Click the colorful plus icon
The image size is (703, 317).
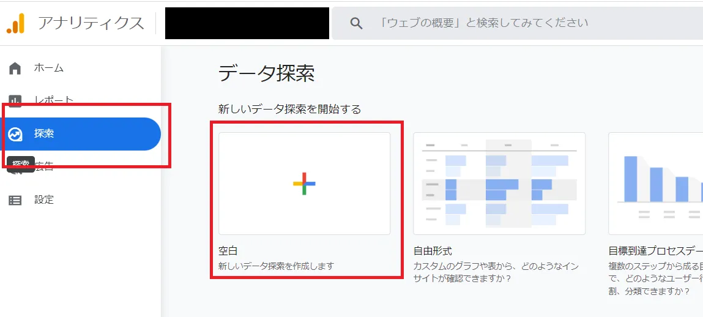pos(305,184)
